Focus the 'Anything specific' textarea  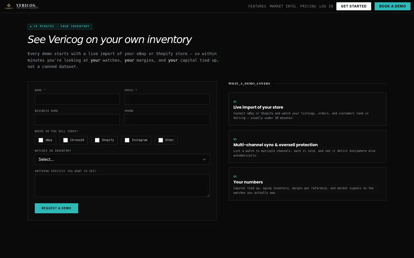(122, 186)
